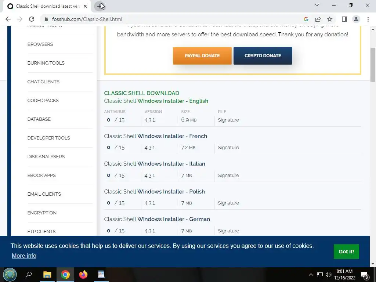
Task: Click the Chrome taskbar icon
Action: [65, 275]
